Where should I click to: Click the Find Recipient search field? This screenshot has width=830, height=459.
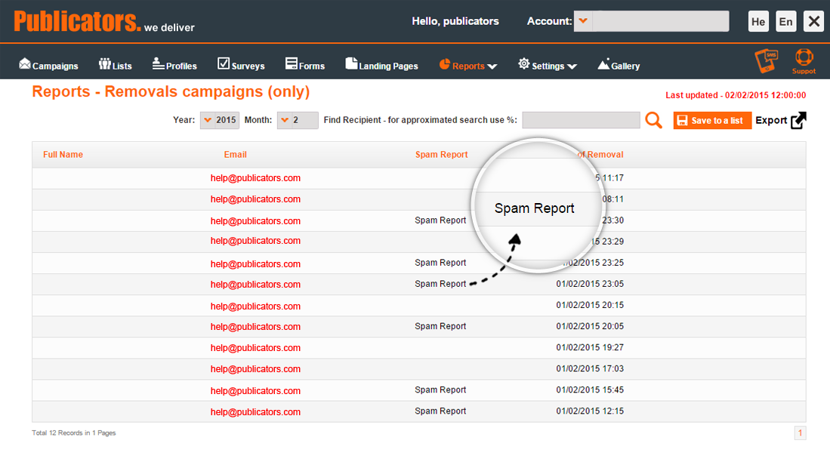click(581, 120)
